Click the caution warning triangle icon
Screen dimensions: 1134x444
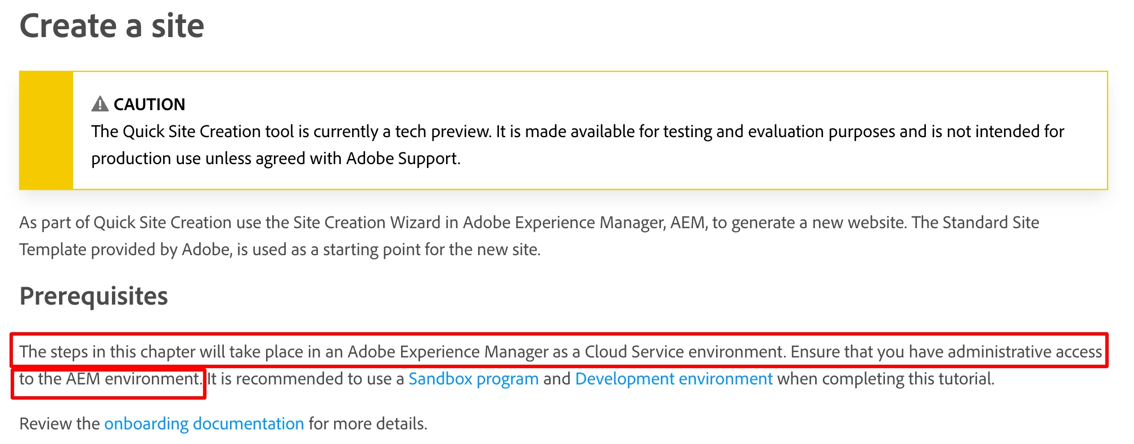100,104
